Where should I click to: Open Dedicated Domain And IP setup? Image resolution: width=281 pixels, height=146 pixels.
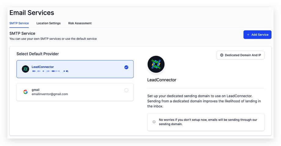click(x=240, y=55)
